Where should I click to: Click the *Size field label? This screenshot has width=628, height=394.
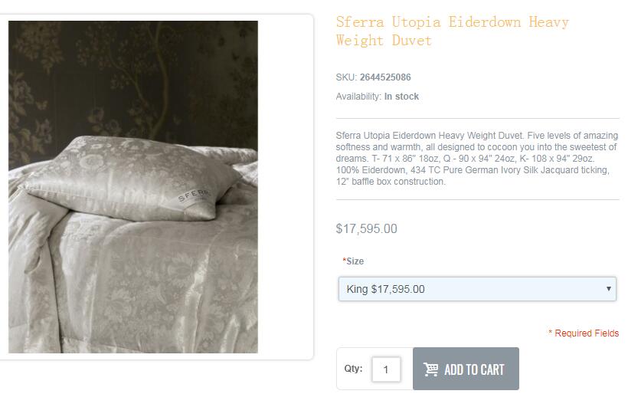coord(353,261)
